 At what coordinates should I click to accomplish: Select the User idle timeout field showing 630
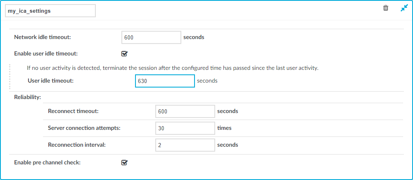(x=165, y=81)
